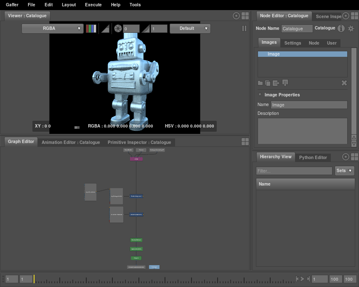Open the Default display transform dropdown
This screenshot has width=359, height=287.
tap(190, 29)
